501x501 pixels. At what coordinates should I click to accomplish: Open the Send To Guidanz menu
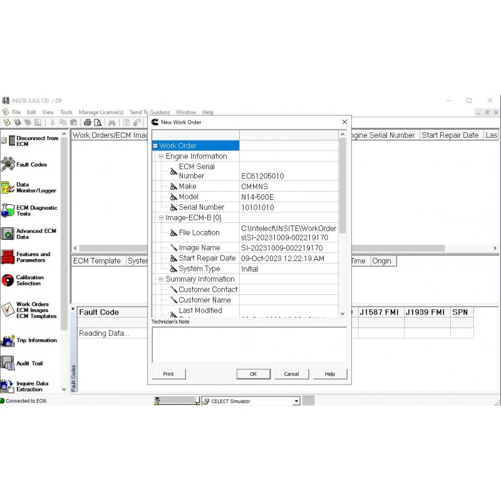(x=150, y=112)
